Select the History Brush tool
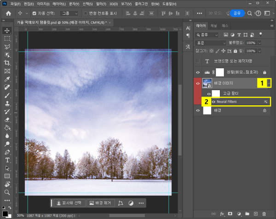This screenshot has height=219, width=276. (7, 112)
